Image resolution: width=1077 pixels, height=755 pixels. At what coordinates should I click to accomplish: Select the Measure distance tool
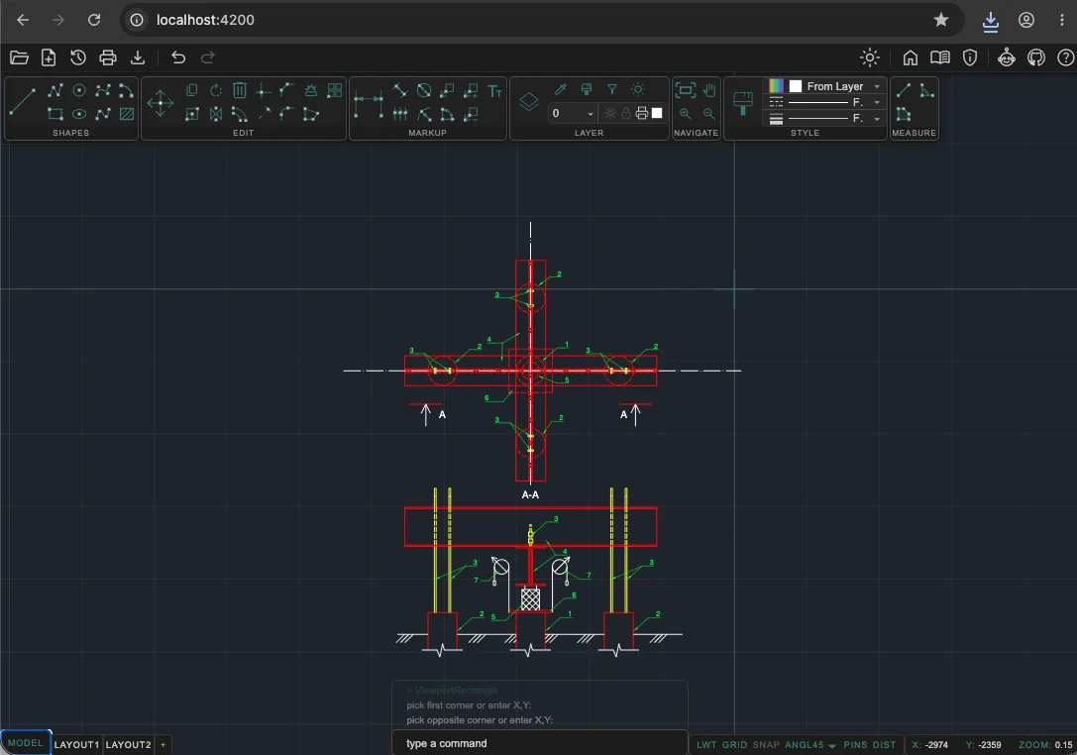pos(904,90)
